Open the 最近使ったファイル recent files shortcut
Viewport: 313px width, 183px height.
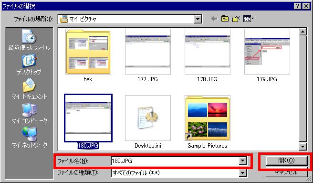tap(29, 40)
